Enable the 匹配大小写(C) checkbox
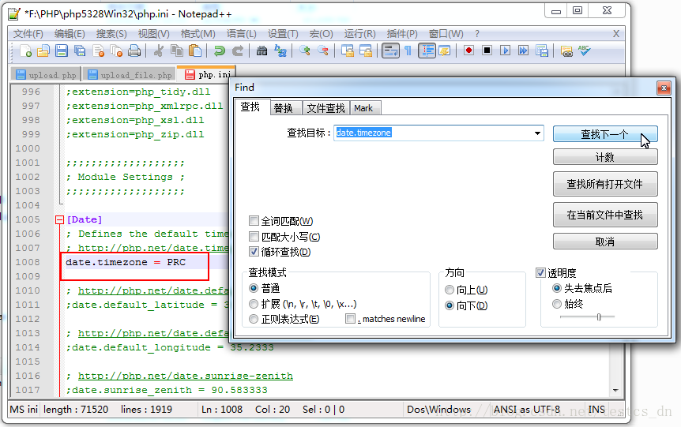The width and height of the screenshot is (681, 427). (x=254, y=237)
